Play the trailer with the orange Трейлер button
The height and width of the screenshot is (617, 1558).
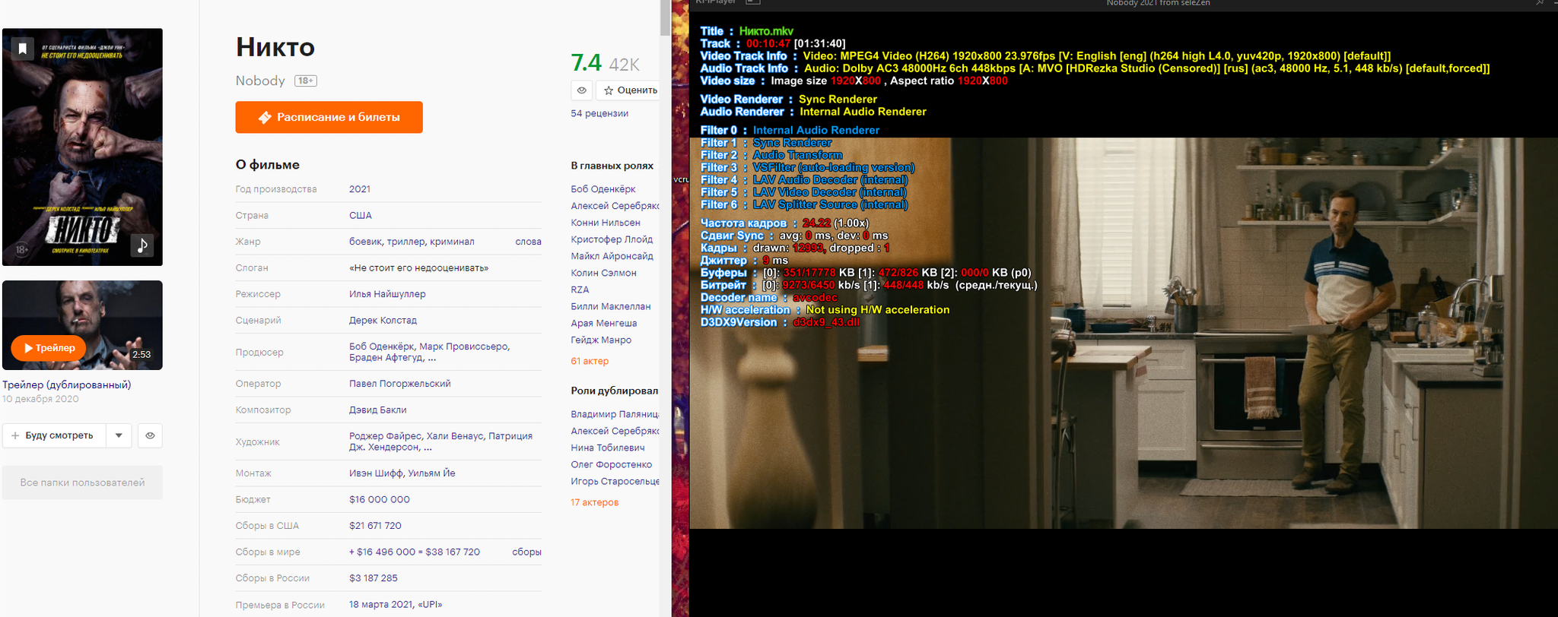coord(49,348)
